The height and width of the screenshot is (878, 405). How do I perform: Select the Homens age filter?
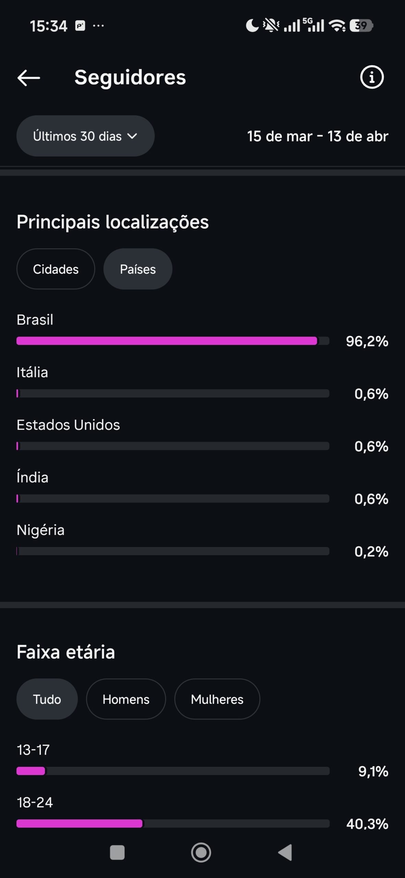pyautogui.click(x=126, y=699)
